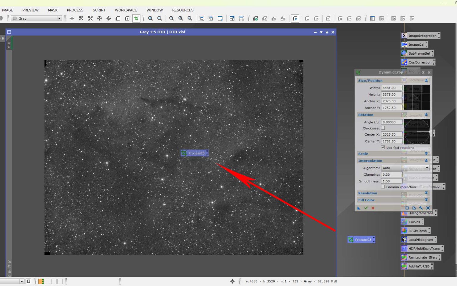Expand the Scale section of DynamicCrop

(x=426, y=154)
